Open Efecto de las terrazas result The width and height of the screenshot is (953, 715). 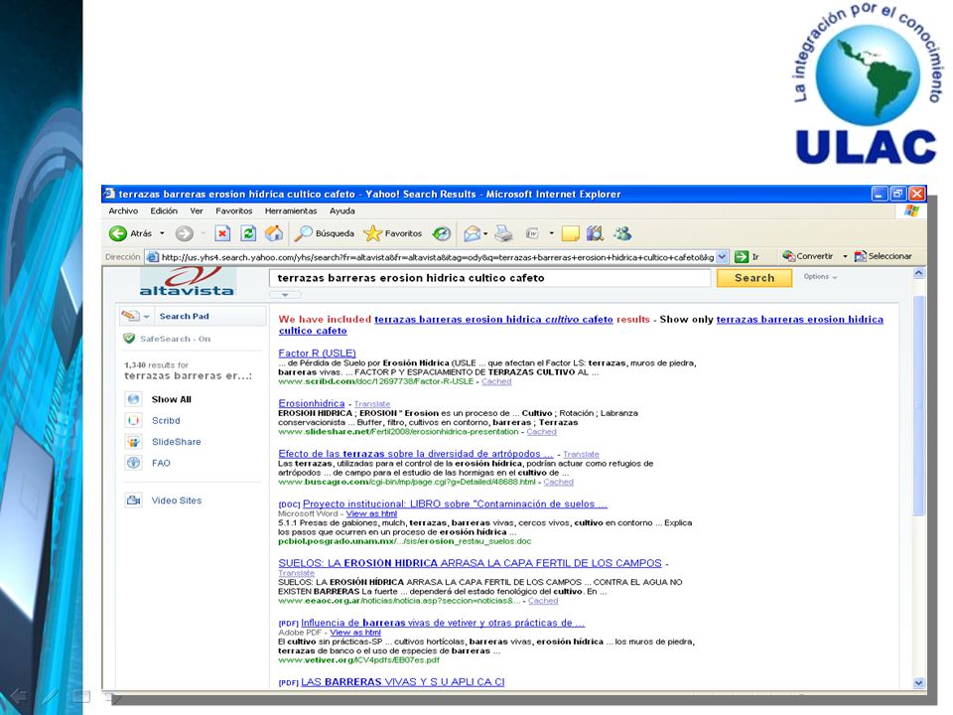coord(416,454)
